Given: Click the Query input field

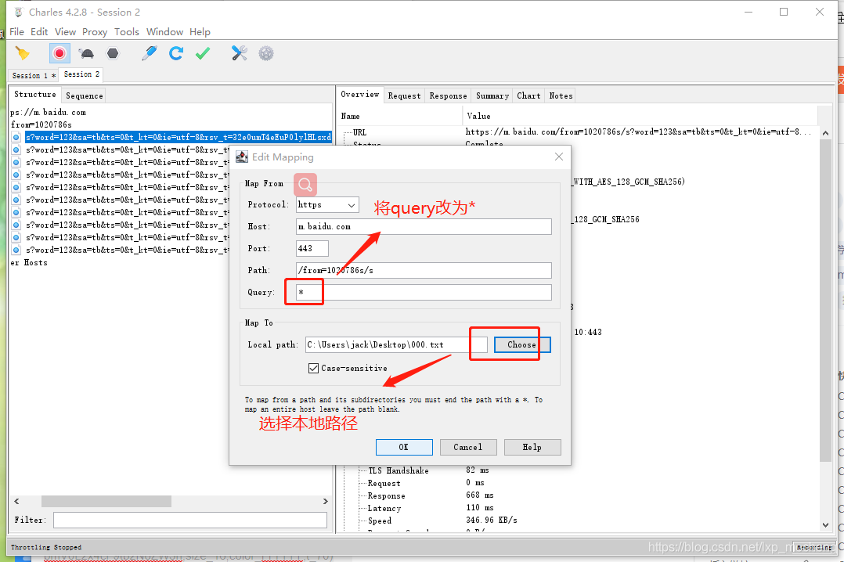Looking at the screenshot, I should click(424, 292).
